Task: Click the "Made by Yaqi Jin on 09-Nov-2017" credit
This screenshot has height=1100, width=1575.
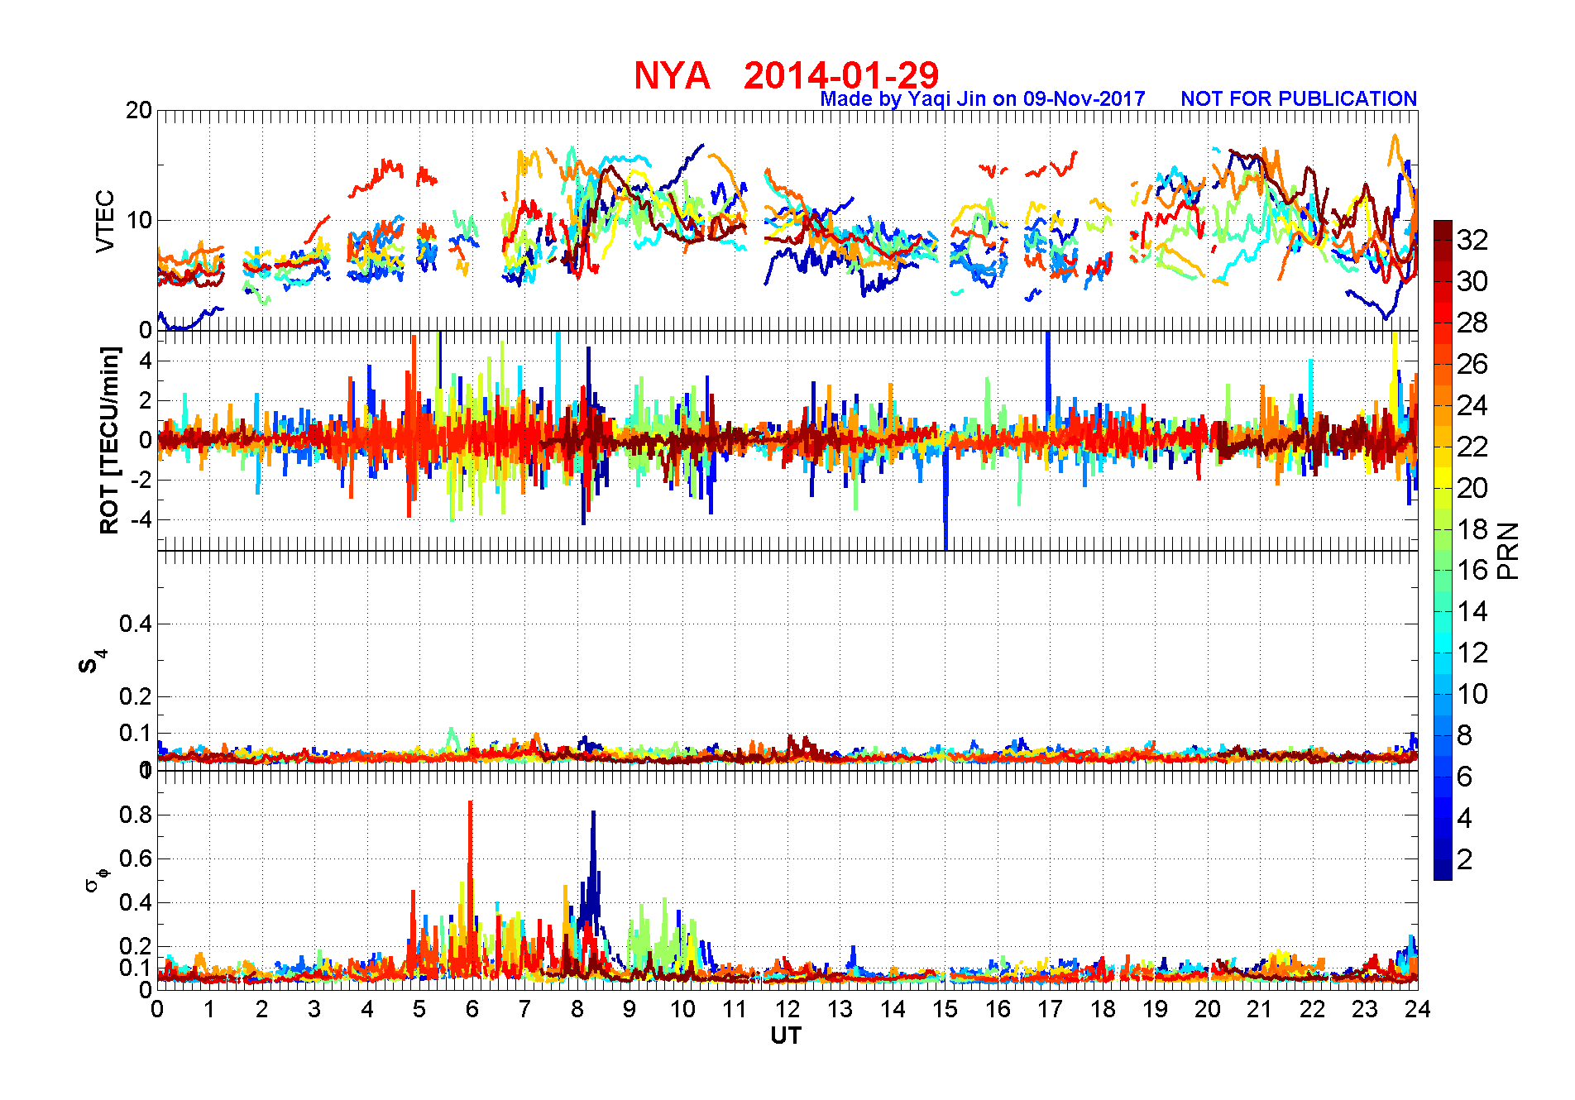Action: [x=983, y=99]
